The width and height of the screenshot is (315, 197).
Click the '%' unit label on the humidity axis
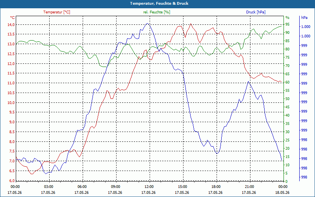click(x=287, y=18)
